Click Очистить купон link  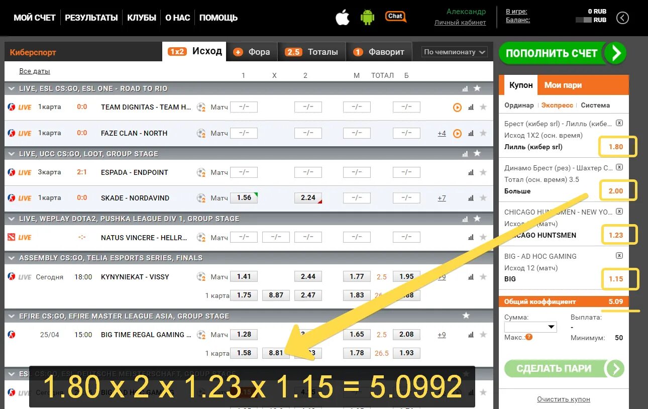564,399
